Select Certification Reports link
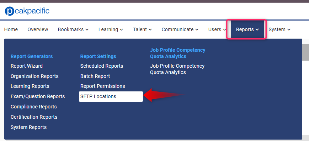The height and width of the screenshot is (141, 309). click(x=34, y=117)
